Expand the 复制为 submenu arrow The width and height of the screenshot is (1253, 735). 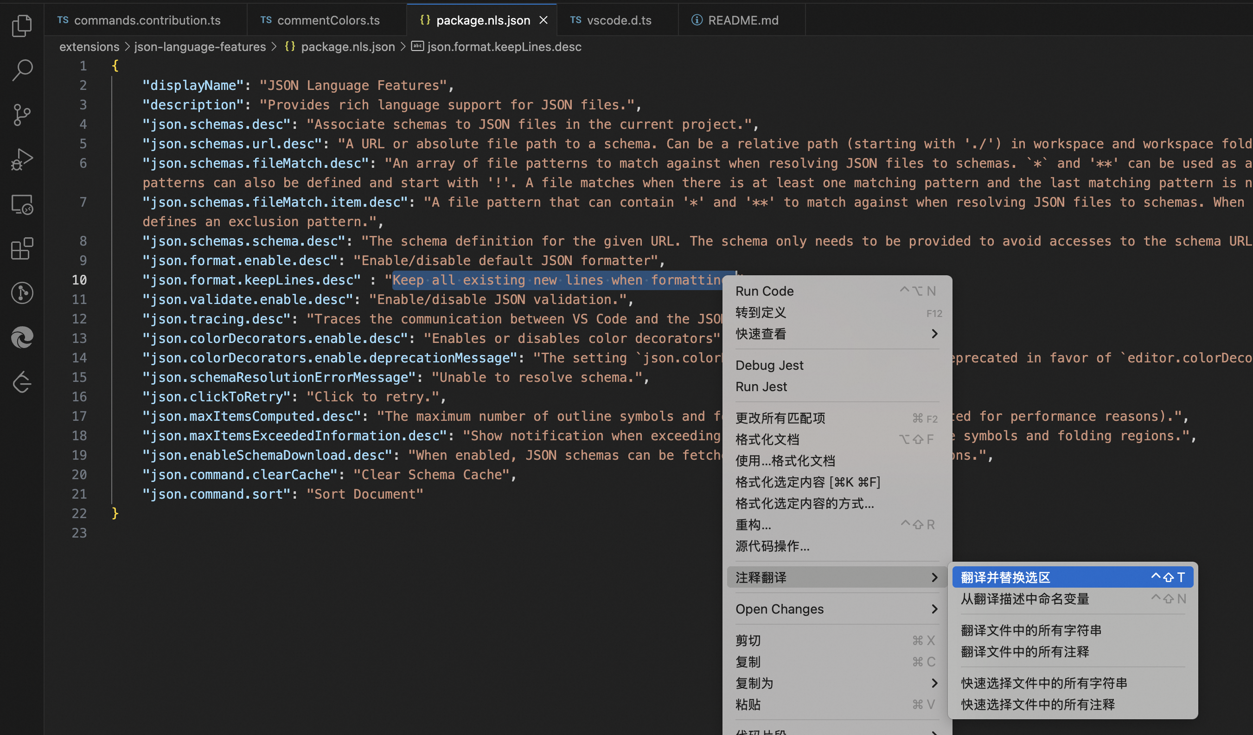click(934, 683)
